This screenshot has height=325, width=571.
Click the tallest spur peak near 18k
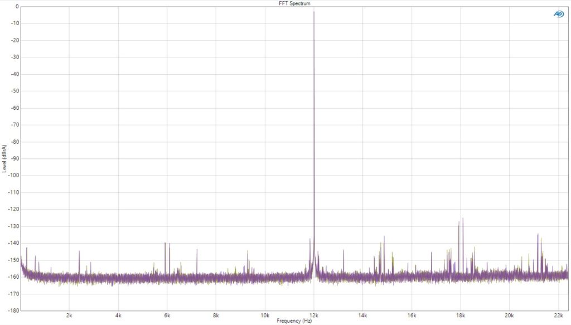463,219
